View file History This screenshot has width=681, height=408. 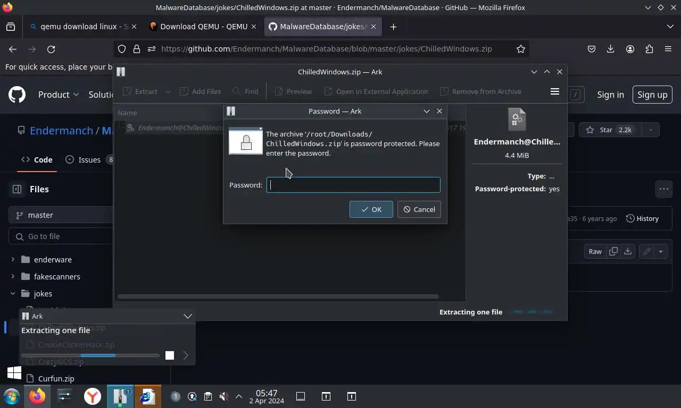[642, 218]
